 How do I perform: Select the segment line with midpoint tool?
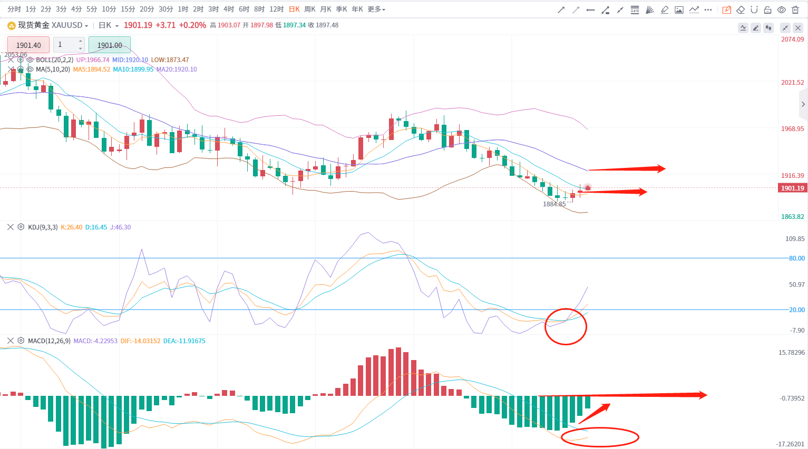[x=620, y=9]
